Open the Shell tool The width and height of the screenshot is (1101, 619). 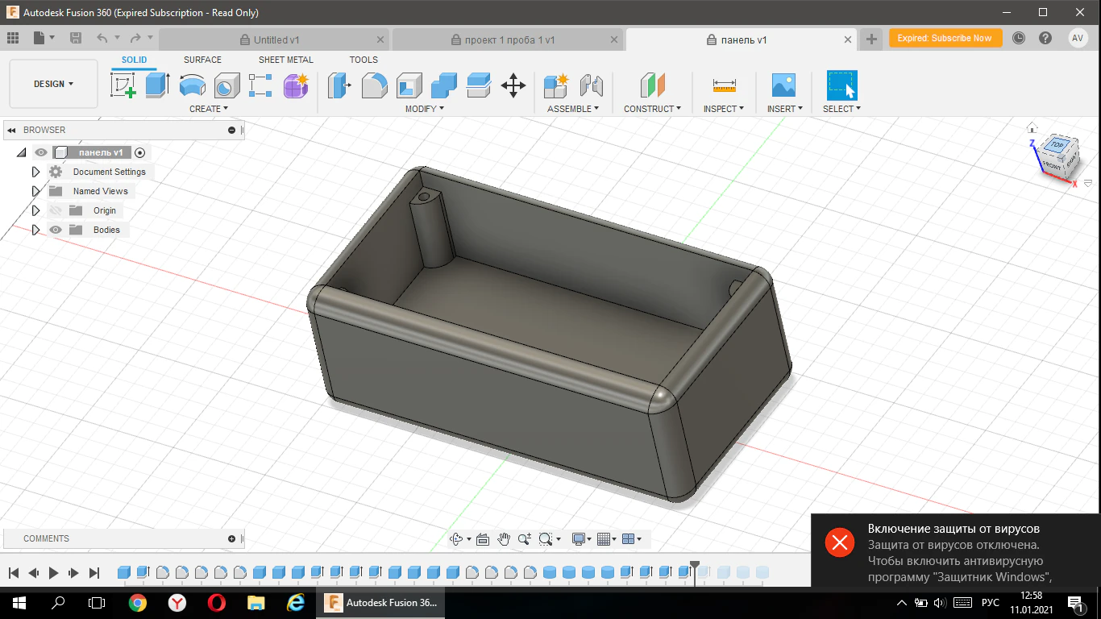point(409,85)
